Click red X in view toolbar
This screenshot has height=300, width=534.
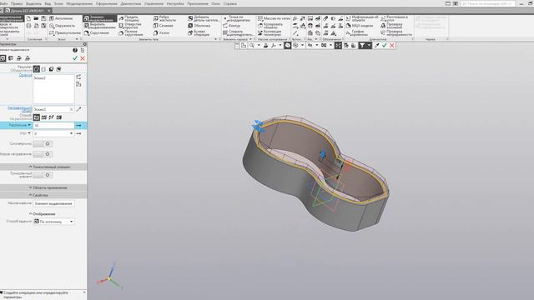pyautogui.click(x=392, y=45)
